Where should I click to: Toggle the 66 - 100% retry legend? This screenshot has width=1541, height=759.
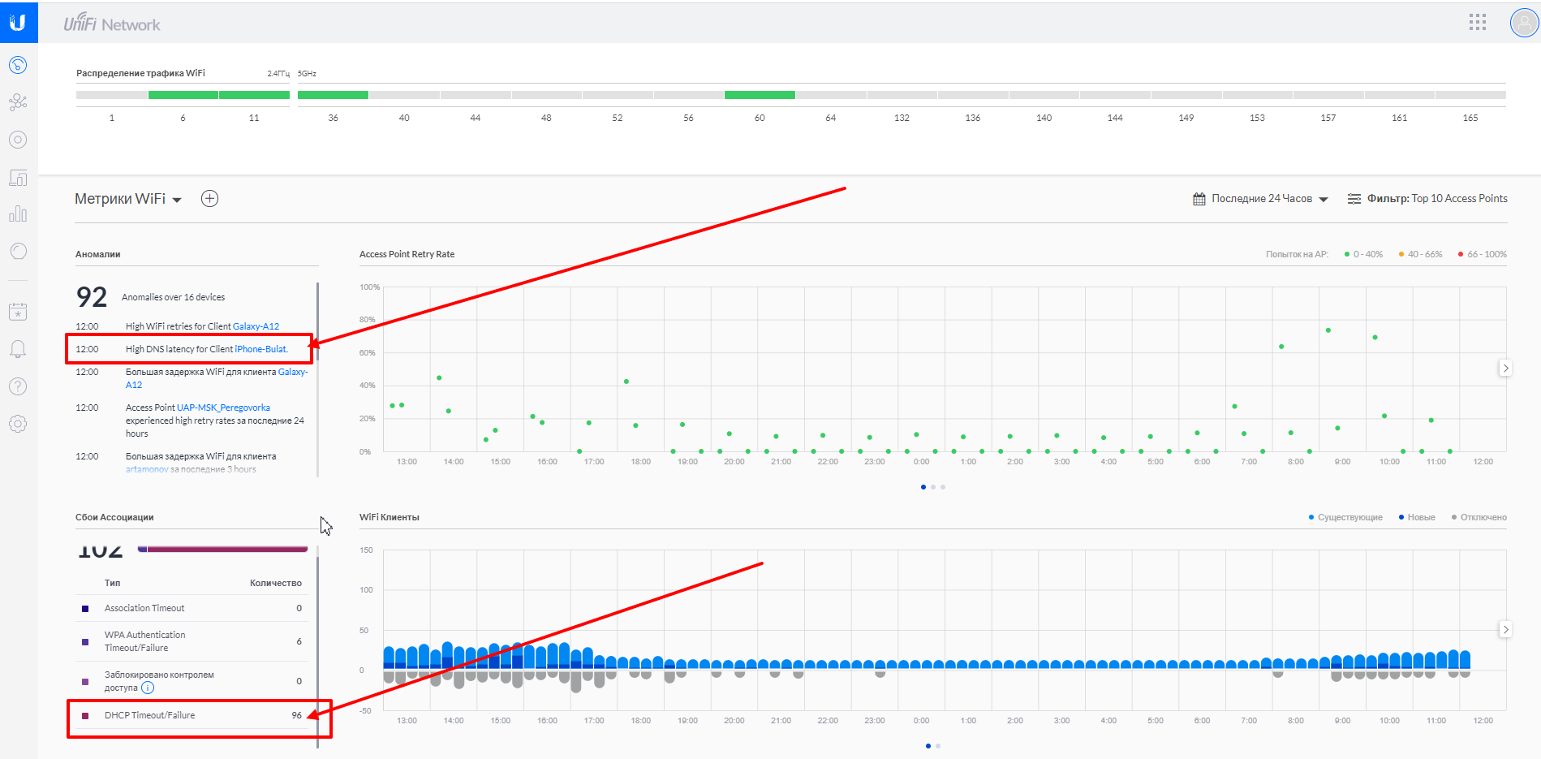pos(1482,254)
